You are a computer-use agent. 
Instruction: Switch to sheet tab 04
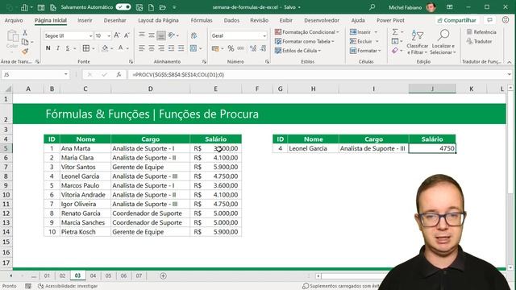coord(94,275)
